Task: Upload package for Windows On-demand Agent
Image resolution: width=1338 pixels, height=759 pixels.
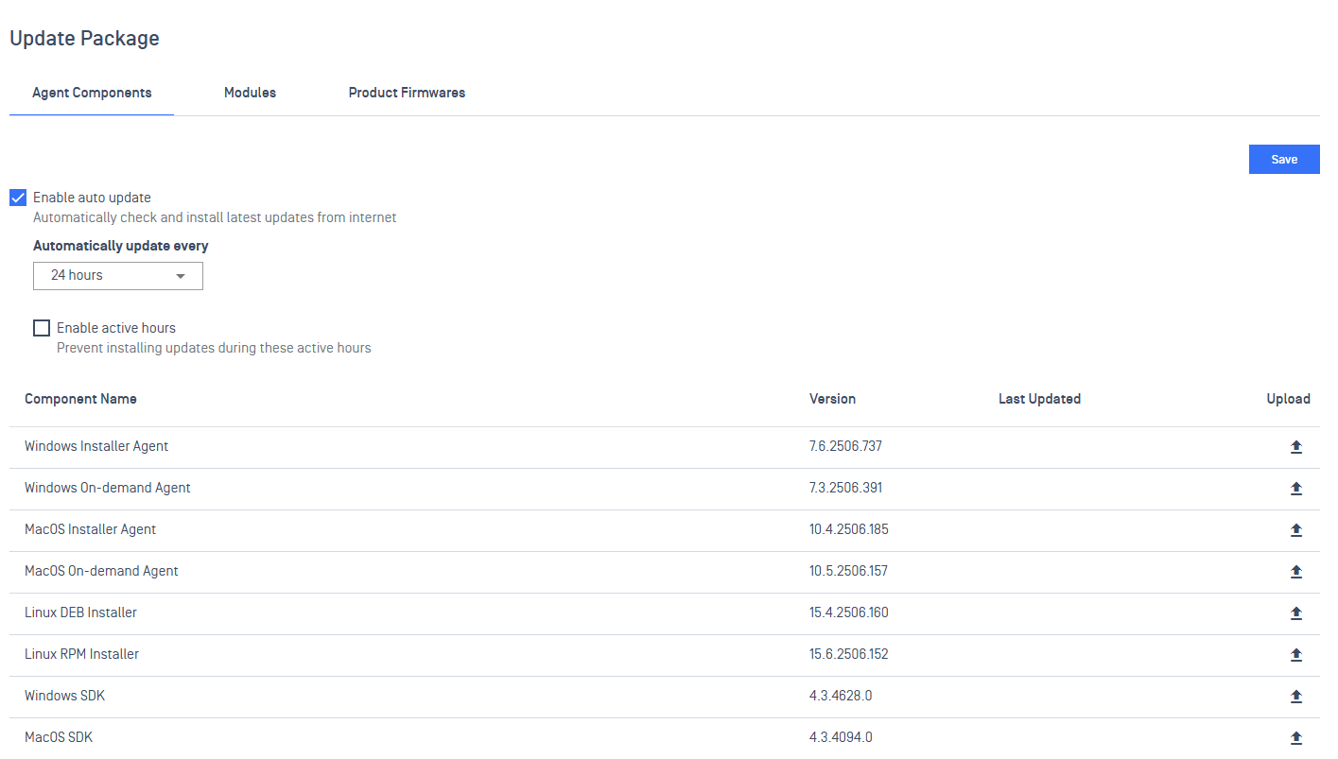Action: (x=1296, y=489)
